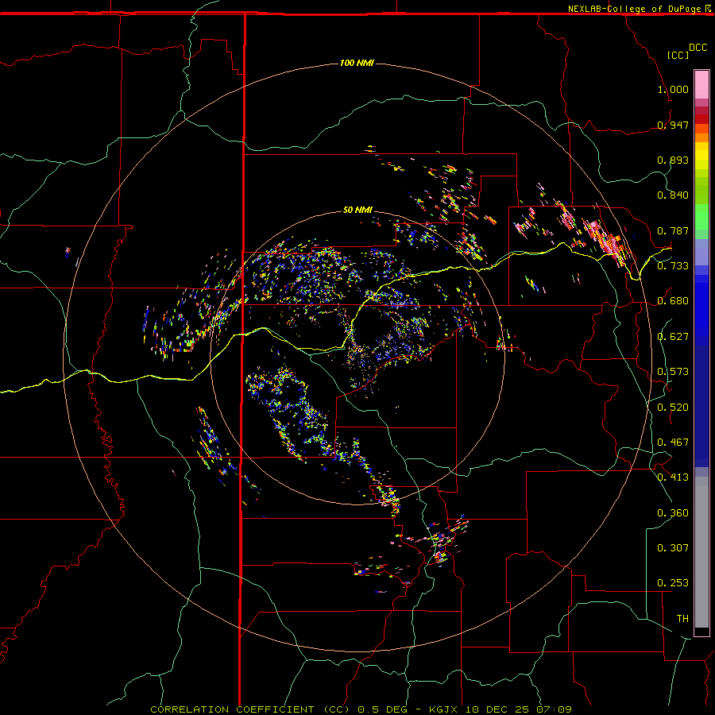The width and height of the screenshot is (715, 715).
Task: Click the 0.680 scale value
Action: pos(673,301)
